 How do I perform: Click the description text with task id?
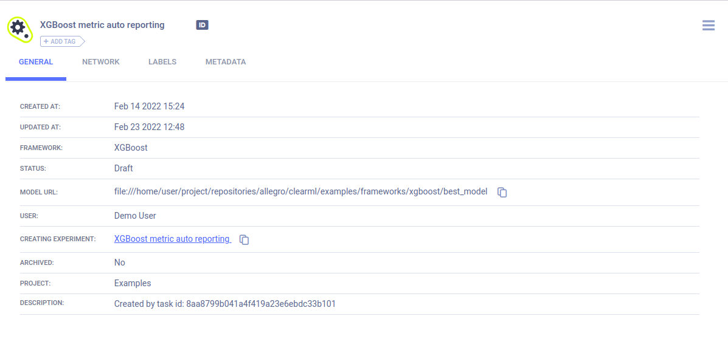(224, 304)
